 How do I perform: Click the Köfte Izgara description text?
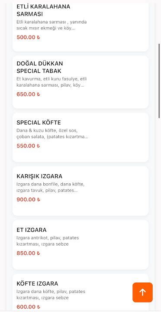pyautogui.click(x=51, y=295)
